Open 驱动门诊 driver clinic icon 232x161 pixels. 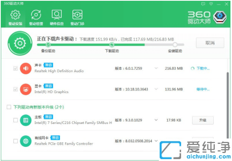pyautogui.click(x=77, y=17)
